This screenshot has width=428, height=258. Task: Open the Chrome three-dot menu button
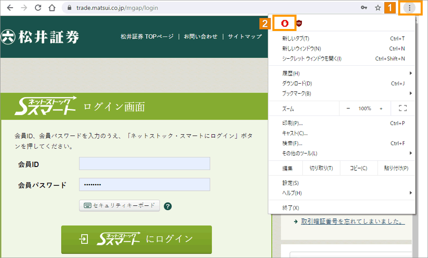point(410,8)
